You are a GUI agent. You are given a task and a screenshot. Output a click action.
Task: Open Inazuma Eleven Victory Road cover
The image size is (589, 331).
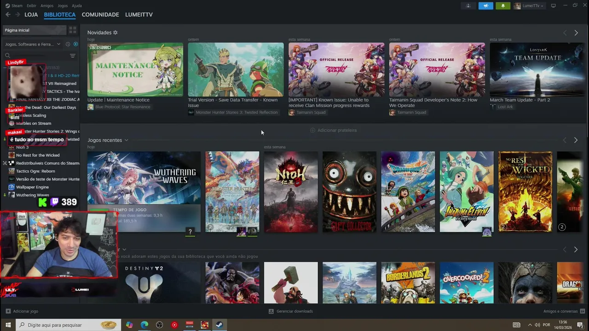click(x=467, y=192)
